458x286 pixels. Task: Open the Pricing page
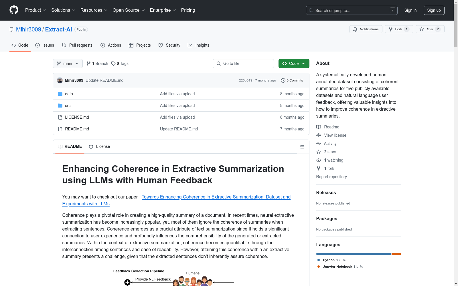[x=188, y=10]
